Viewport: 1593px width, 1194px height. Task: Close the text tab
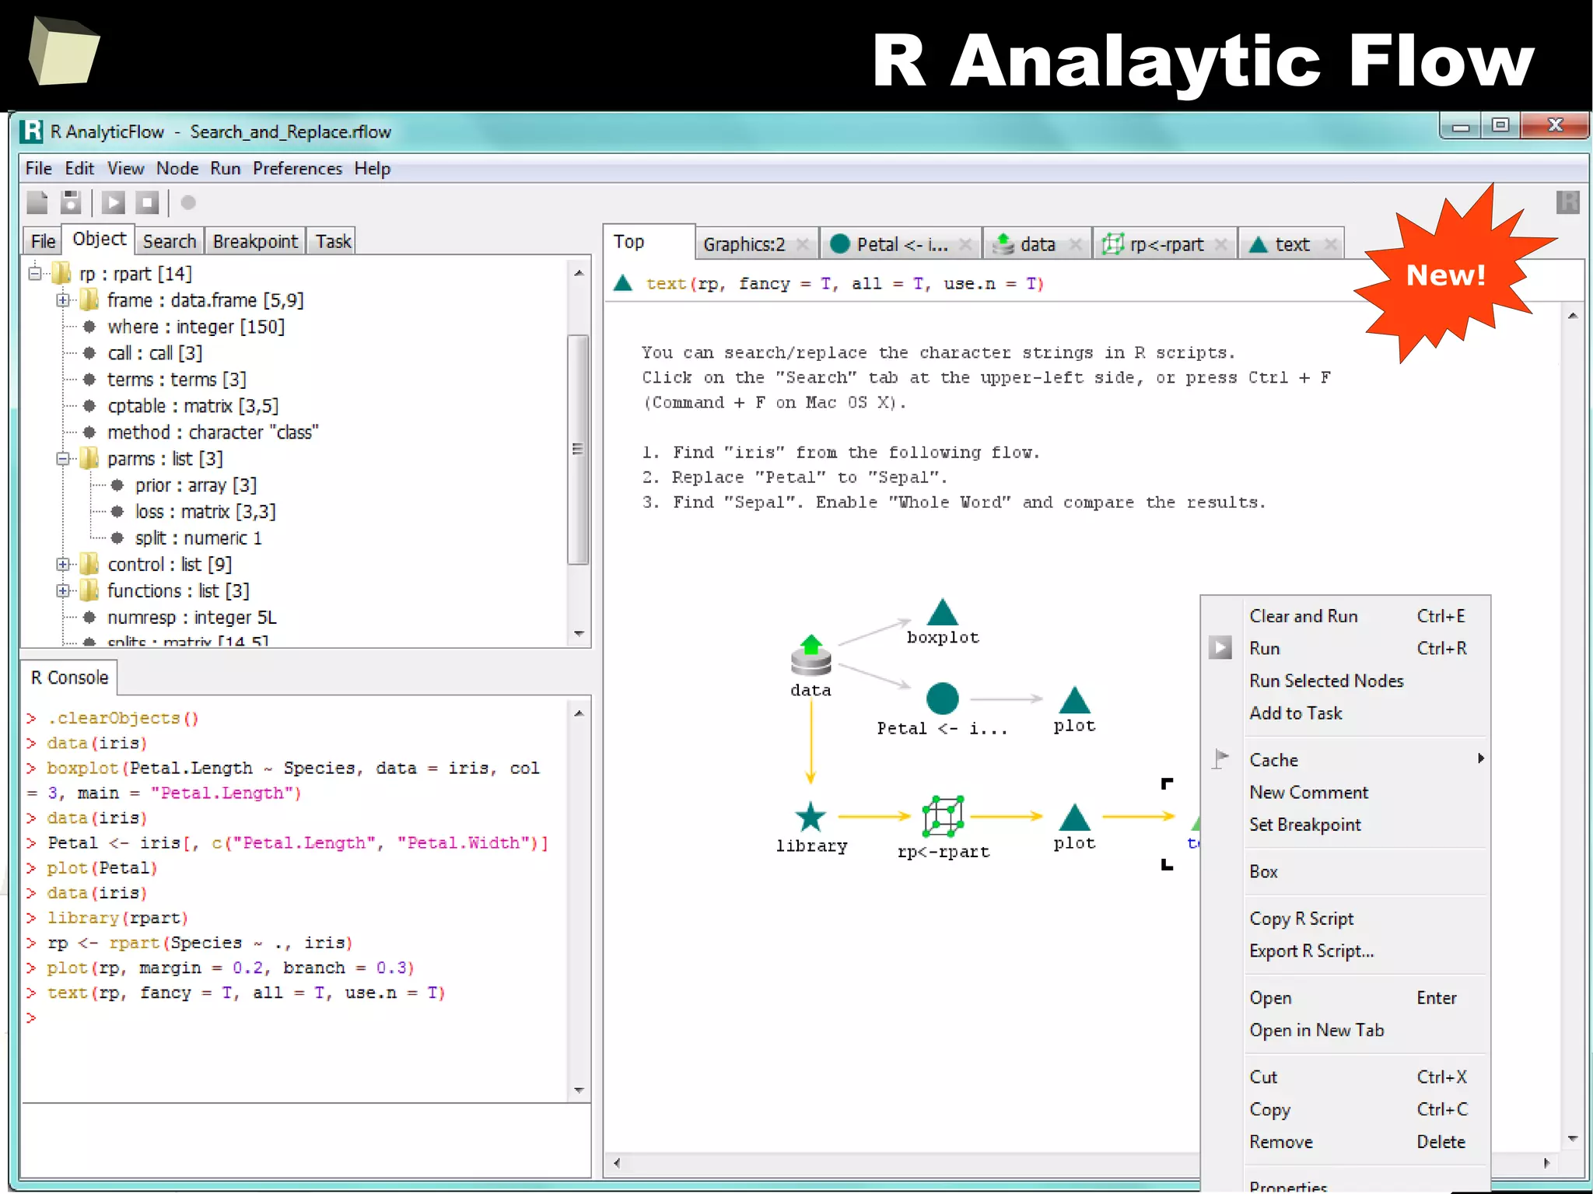click(x=1331, y=244)
